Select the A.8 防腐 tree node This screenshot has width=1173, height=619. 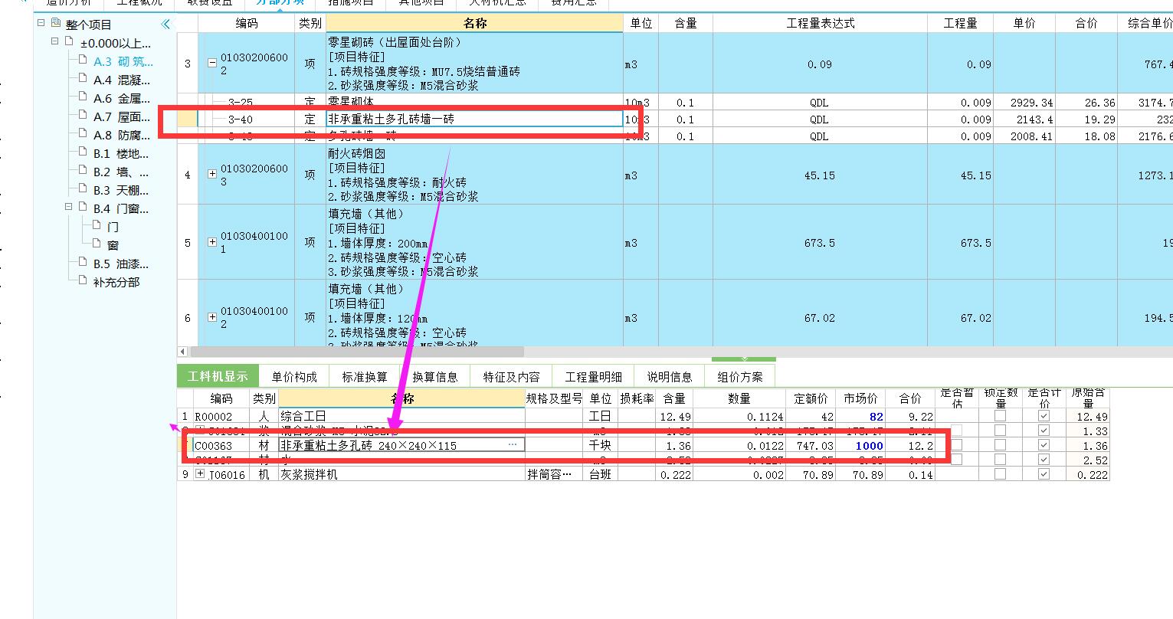(121, 135)
